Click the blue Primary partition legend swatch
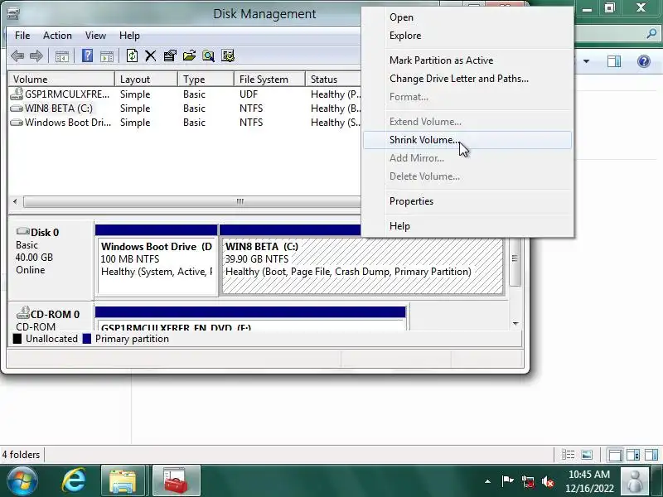Viewport: 663px width, 497px height. (87, 339)
